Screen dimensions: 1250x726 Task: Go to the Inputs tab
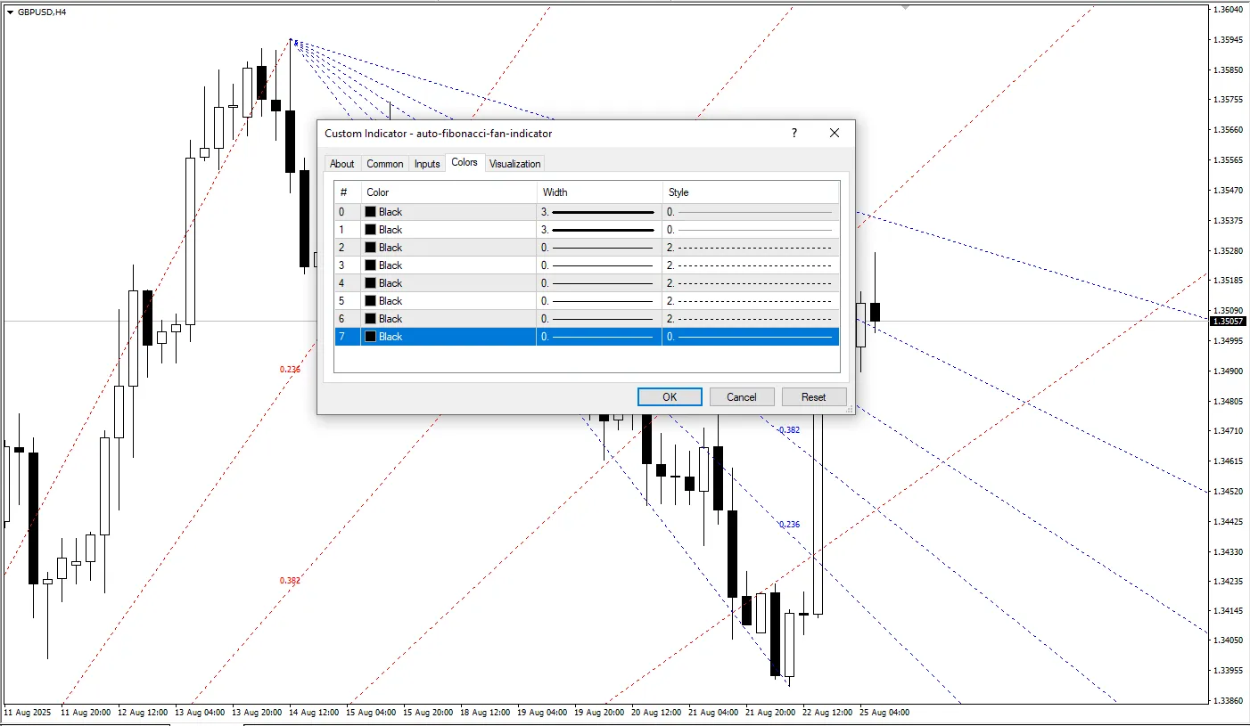[427, 164]
